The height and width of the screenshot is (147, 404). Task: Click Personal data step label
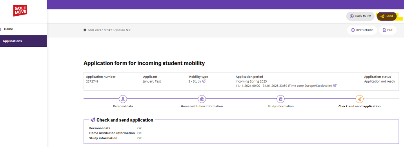123,106
